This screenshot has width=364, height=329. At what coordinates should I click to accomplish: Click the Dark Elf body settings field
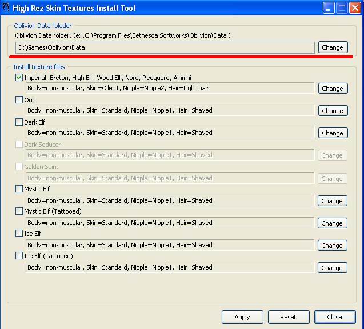tap(170, 133)
